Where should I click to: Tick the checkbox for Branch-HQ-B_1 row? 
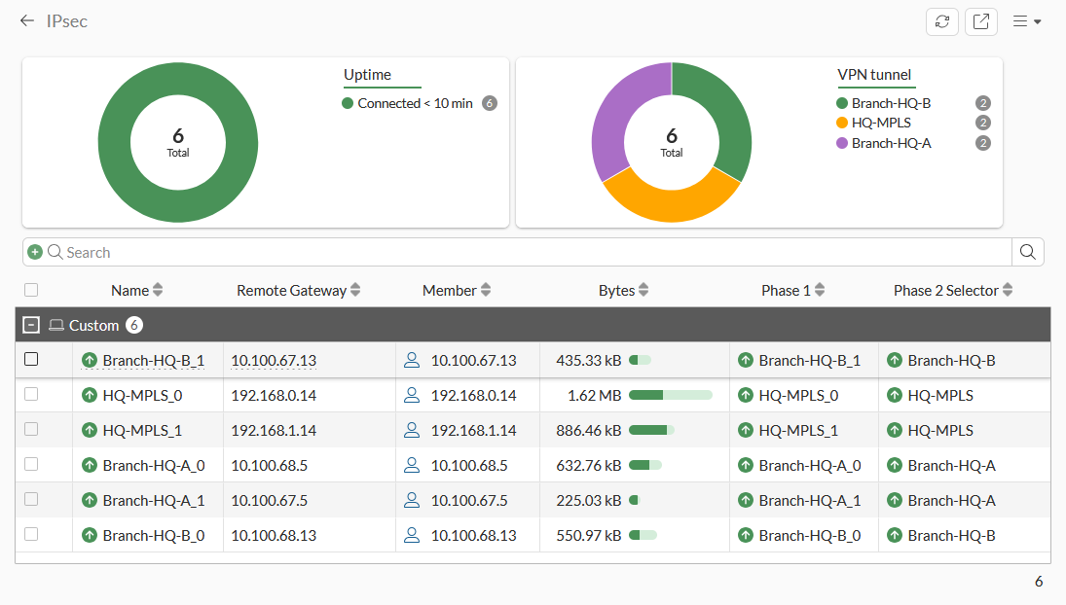click(31, 360)
